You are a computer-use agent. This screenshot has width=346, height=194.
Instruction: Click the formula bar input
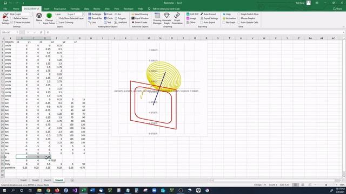[x=194, y=32]
